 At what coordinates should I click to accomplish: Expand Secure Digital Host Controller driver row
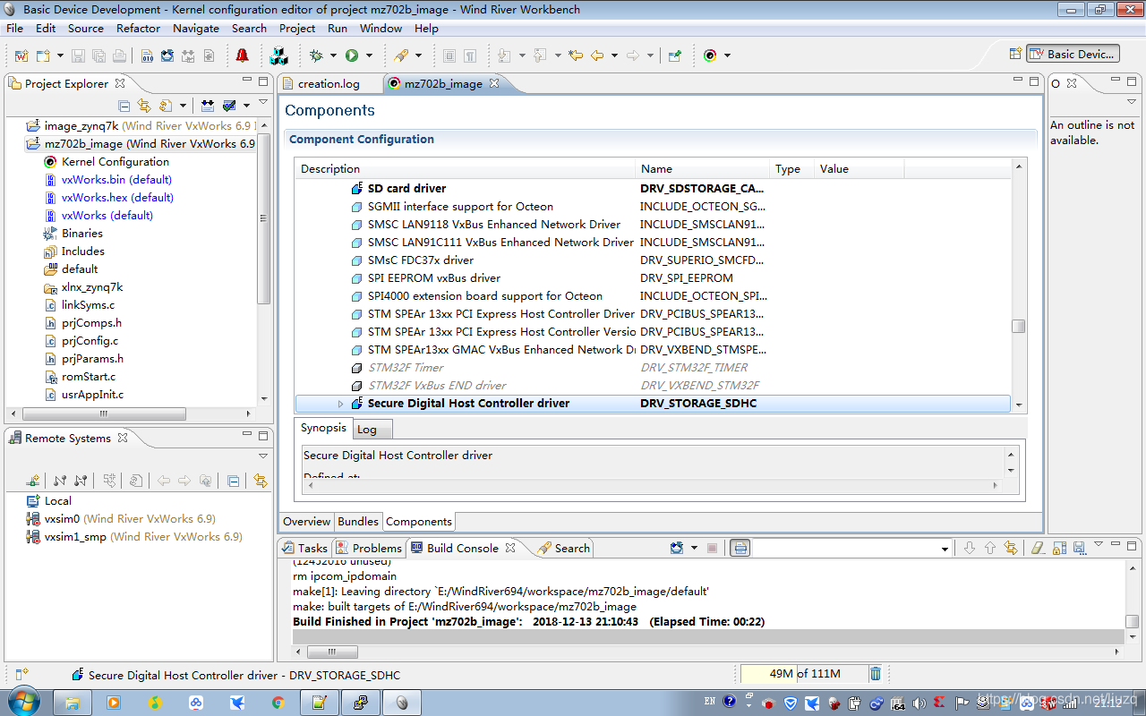(339, 404)
